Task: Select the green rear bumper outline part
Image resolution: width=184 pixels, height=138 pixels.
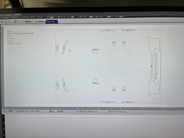Action: (155, 66)
